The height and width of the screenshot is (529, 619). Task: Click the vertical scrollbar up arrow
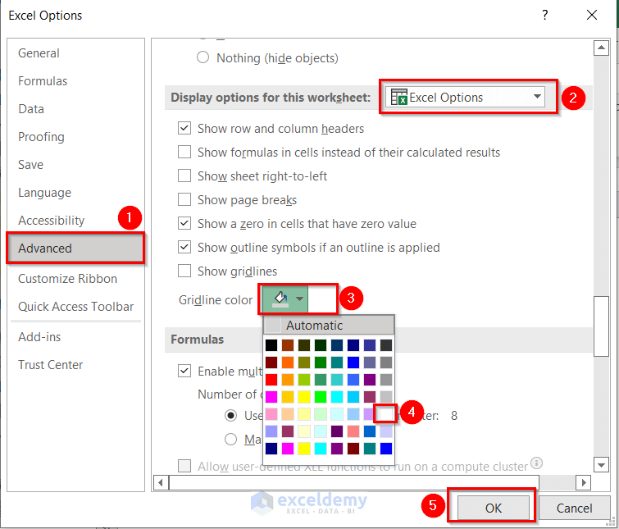[x=601, y=48]
